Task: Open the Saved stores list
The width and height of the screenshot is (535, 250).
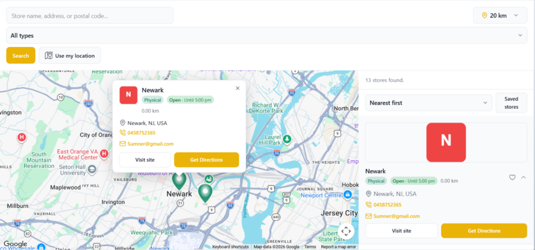Action: (511, 103)
